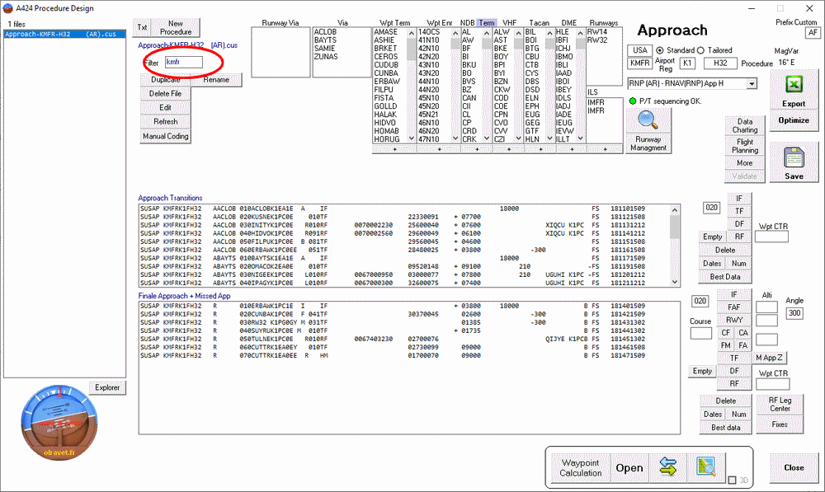825x492 pixels.
Task: Enable the 3D checkbox
Action: [x=732, y=480]
